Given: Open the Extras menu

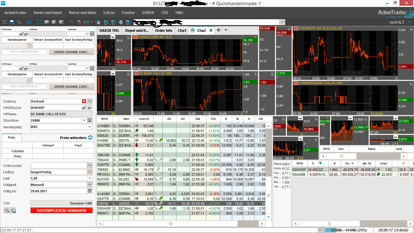Looking at the screenshot, I should tap(109, 13).
